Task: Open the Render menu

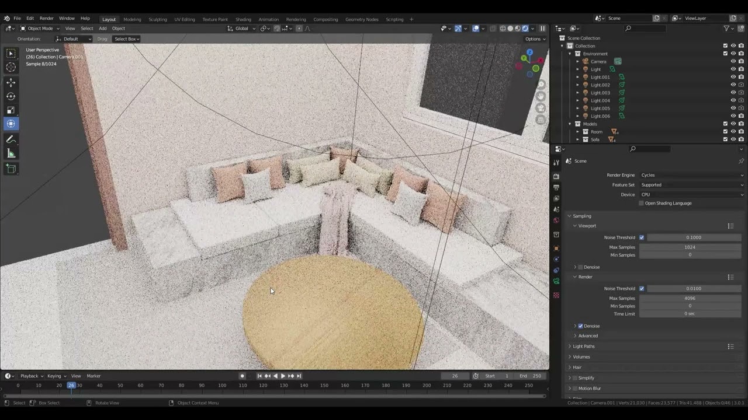Action: pyautogui.click(x=46, y=19)
